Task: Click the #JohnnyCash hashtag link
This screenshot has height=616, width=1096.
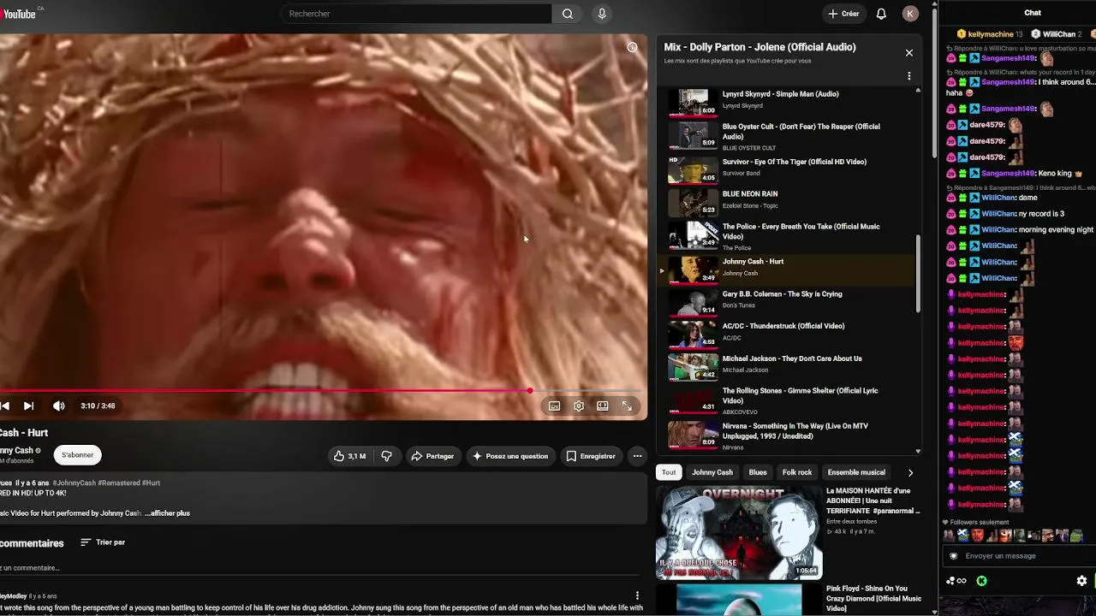Action: pos(73,483)
